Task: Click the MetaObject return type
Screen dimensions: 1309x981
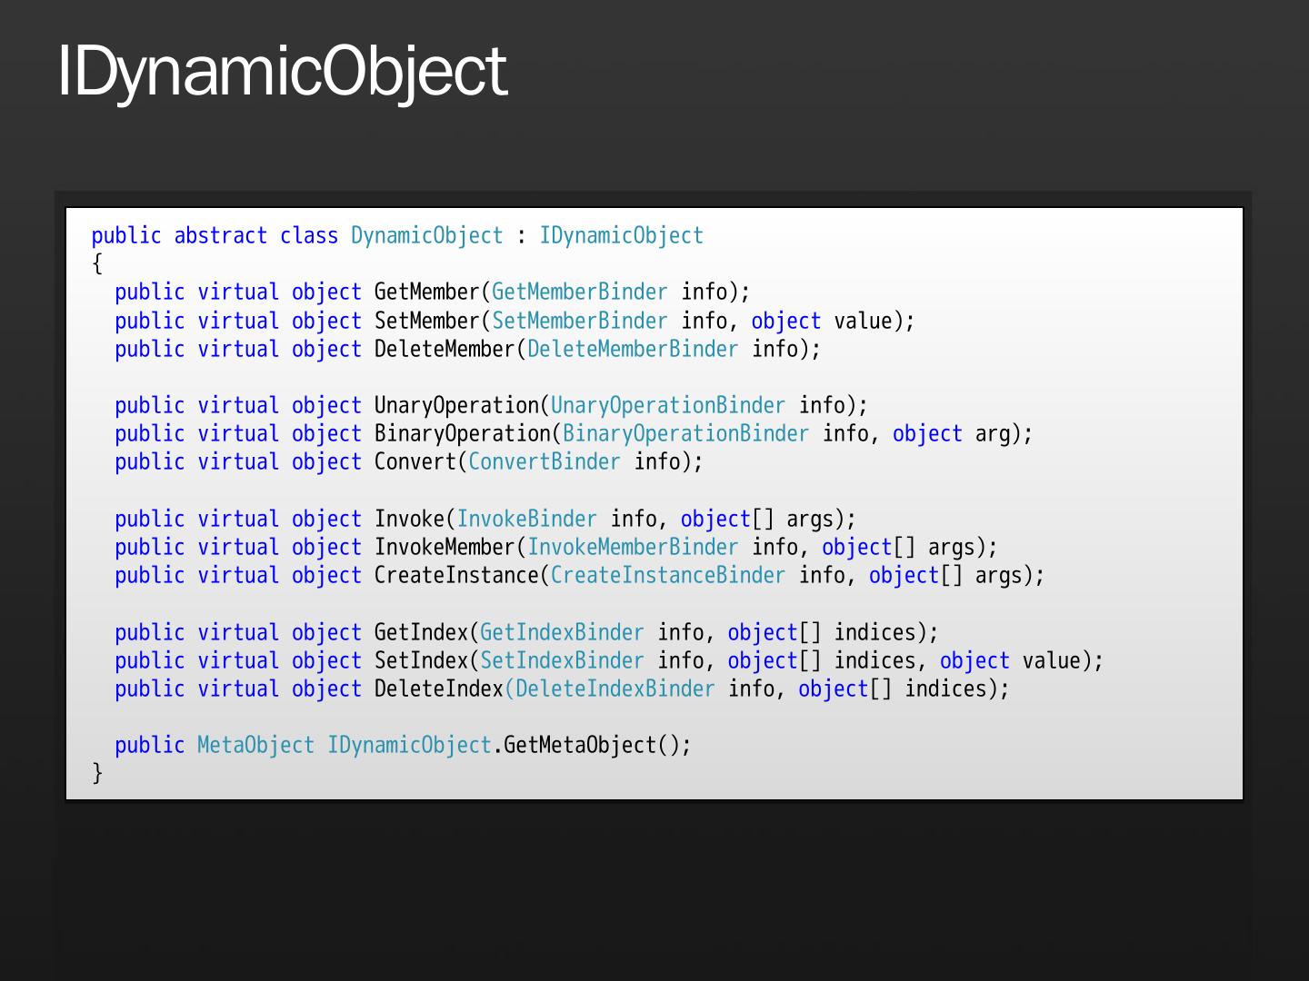Action: click(x=255, y=746)
